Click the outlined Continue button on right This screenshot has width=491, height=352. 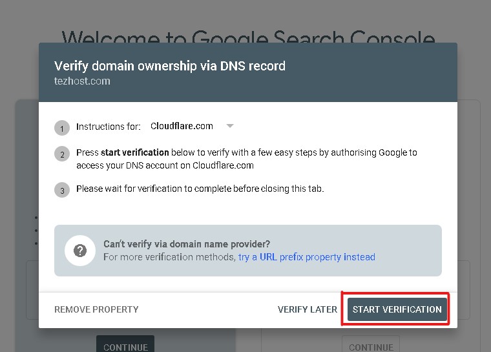(x=371, y=345)
